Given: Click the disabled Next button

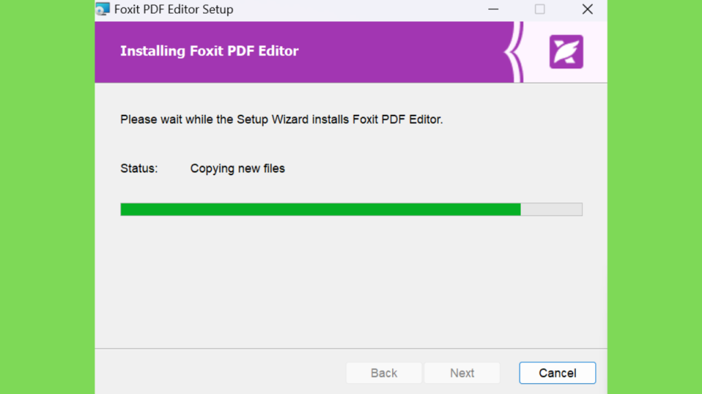Looking at the screenshot, I should (462, 373).
